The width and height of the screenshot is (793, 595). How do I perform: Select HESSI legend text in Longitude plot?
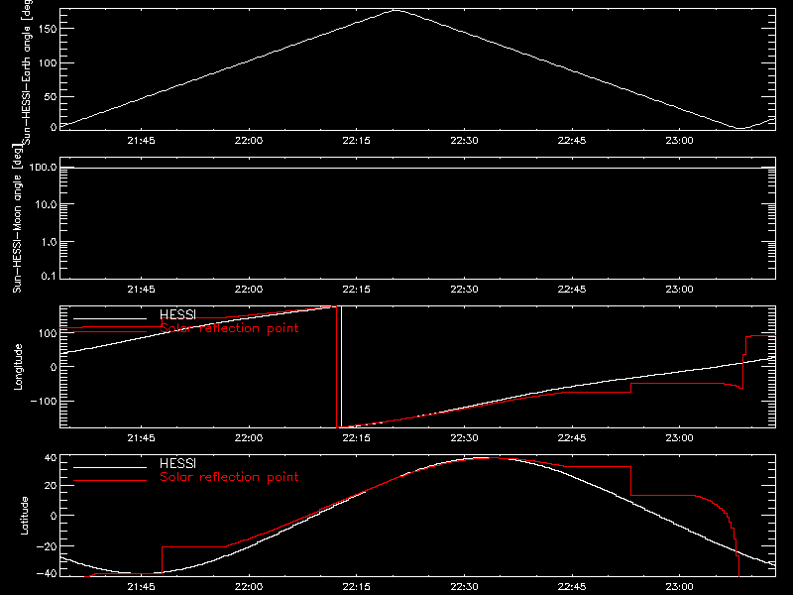pyautogui.click(x=177, y=314)
